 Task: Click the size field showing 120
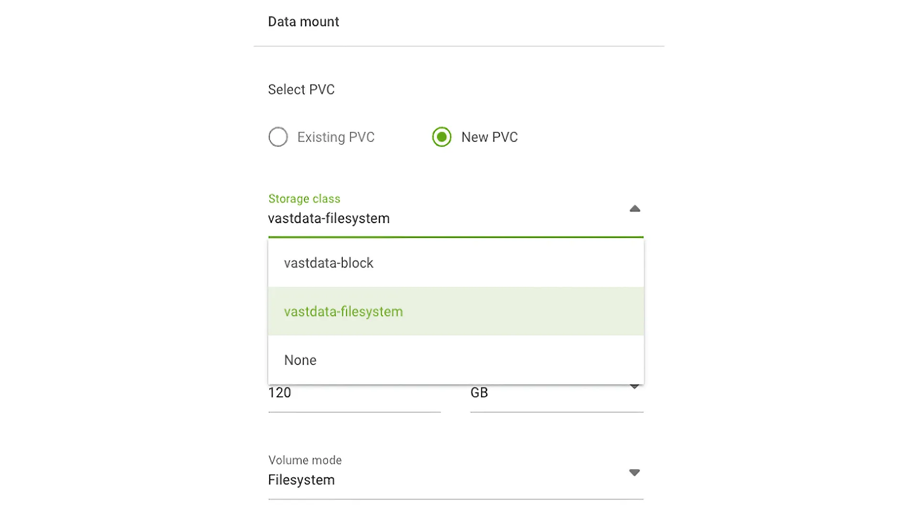(354, 393)
